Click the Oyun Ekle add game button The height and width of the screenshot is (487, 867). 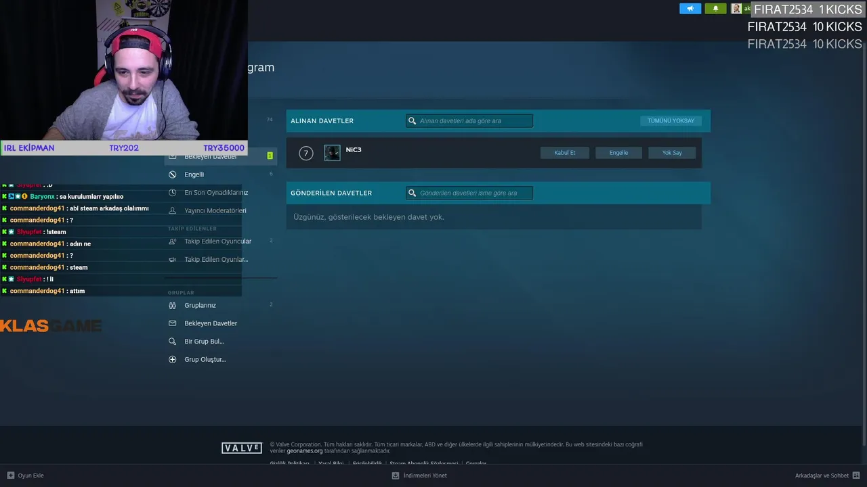pyautogui.click(x=25, y=476)
